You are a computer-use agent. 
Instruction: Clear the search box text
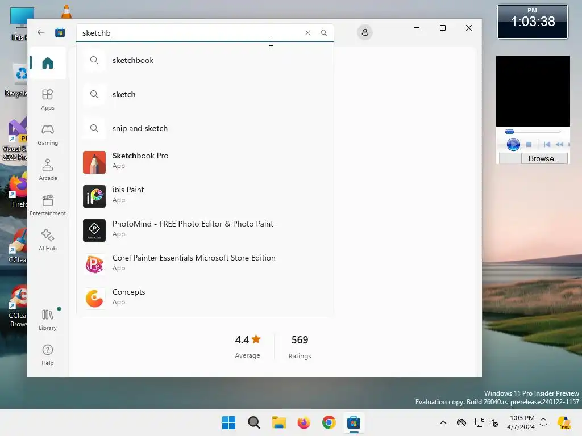[x=307, y=32]
